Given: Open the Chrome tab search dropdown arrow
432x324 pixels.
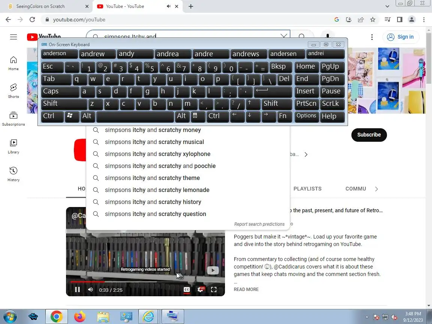Looking at the screenshot, I should 387,6.
